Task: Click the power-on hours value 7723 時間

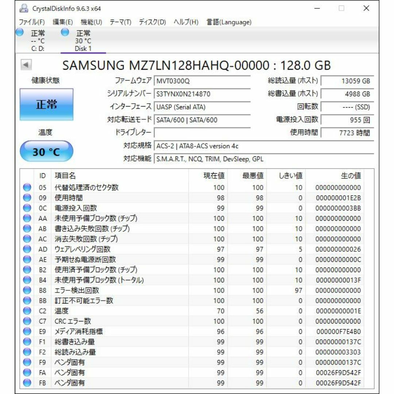Action: (x=347, y=133)
